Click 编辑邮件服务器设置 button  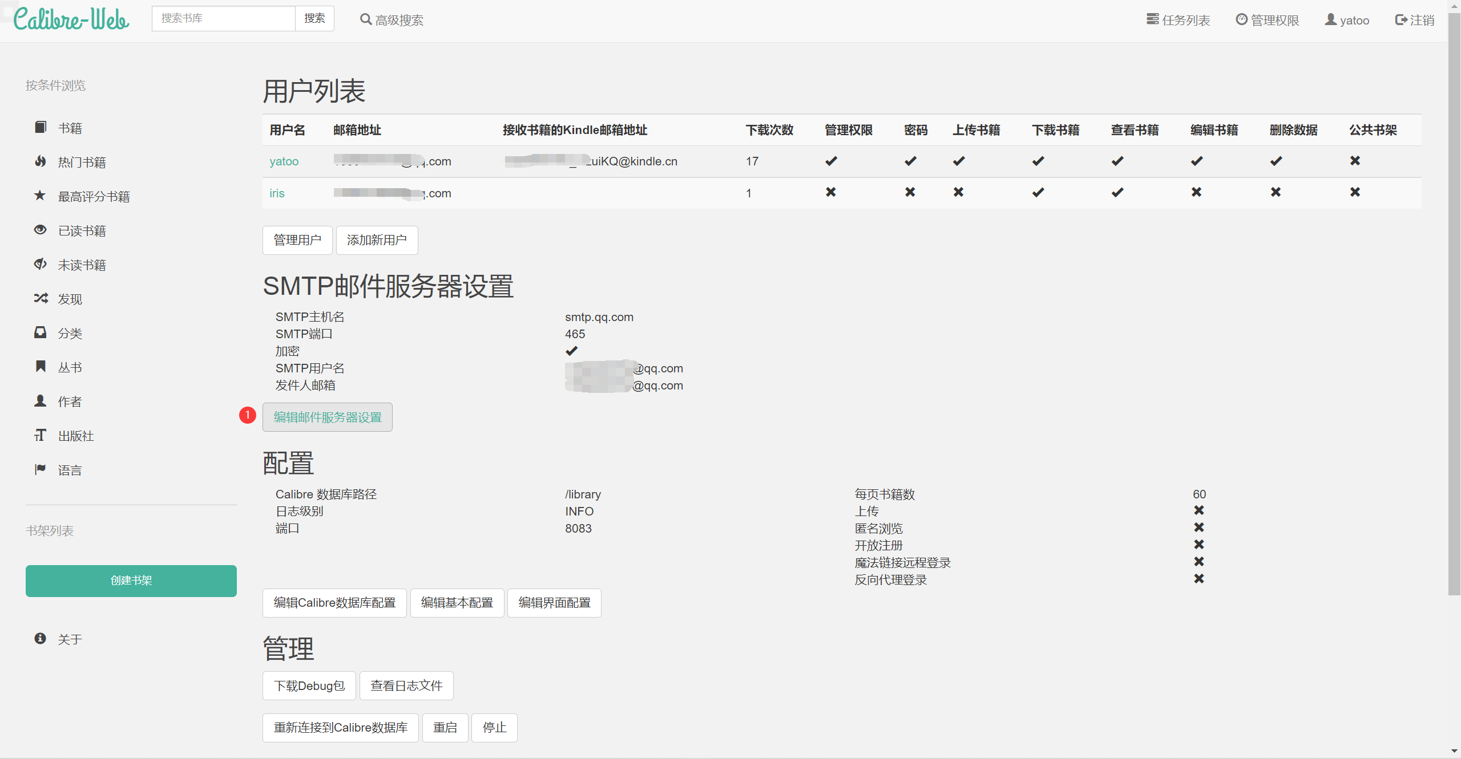(x=328, y=417)
